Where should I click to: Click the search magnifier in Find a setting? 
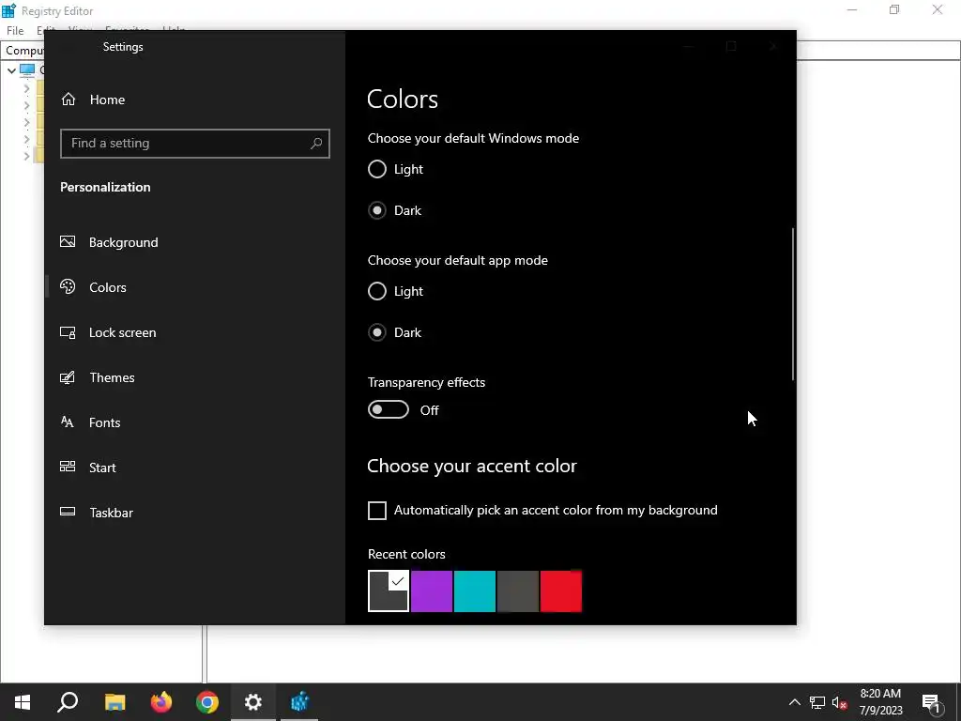pos(316,144)
